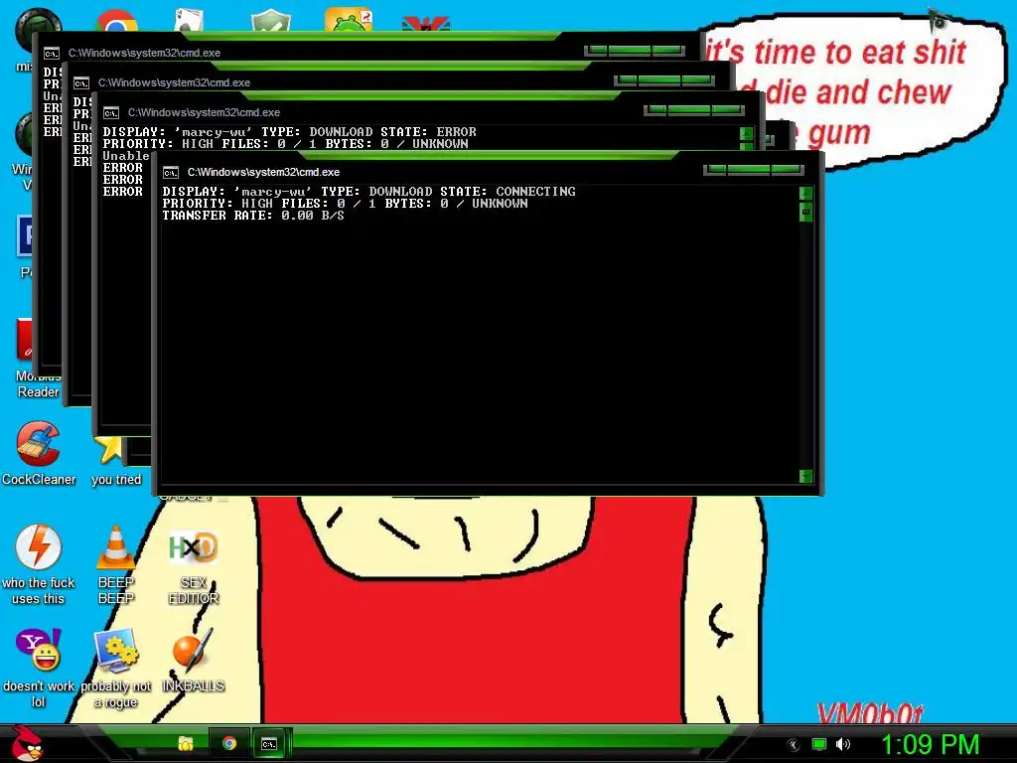Select the 'probably not a rogue' icon
1017x763 pixels.
pyautogui.click(x=116, y=667)
